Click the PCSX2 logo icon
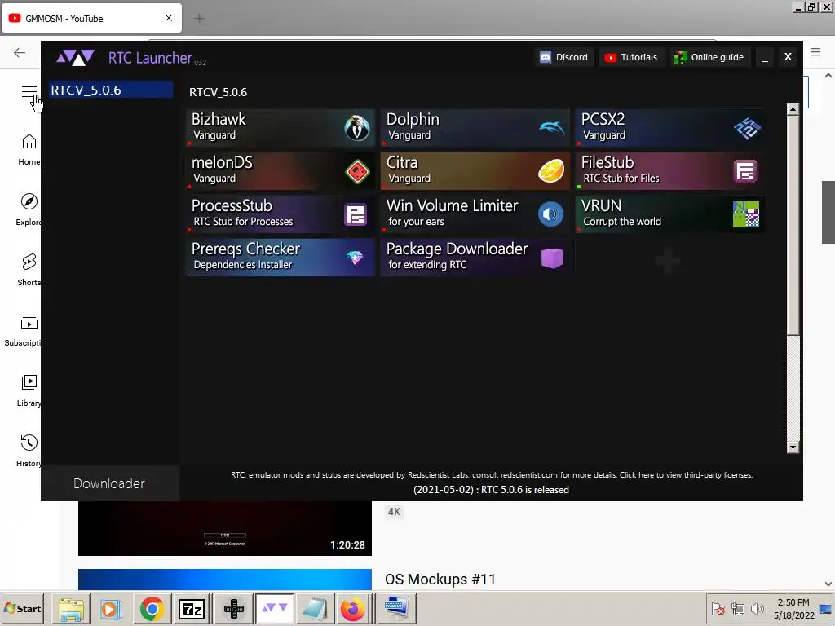This screenshot has width=835, height=626. tap(747, 128)
